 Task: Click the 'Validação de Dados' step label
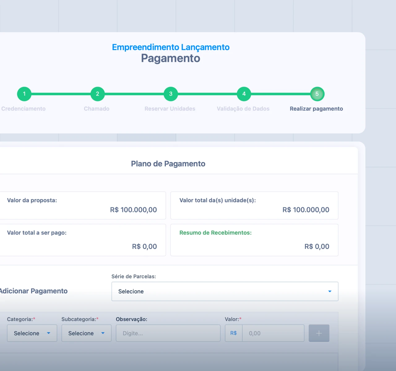[x=243, y=109]
